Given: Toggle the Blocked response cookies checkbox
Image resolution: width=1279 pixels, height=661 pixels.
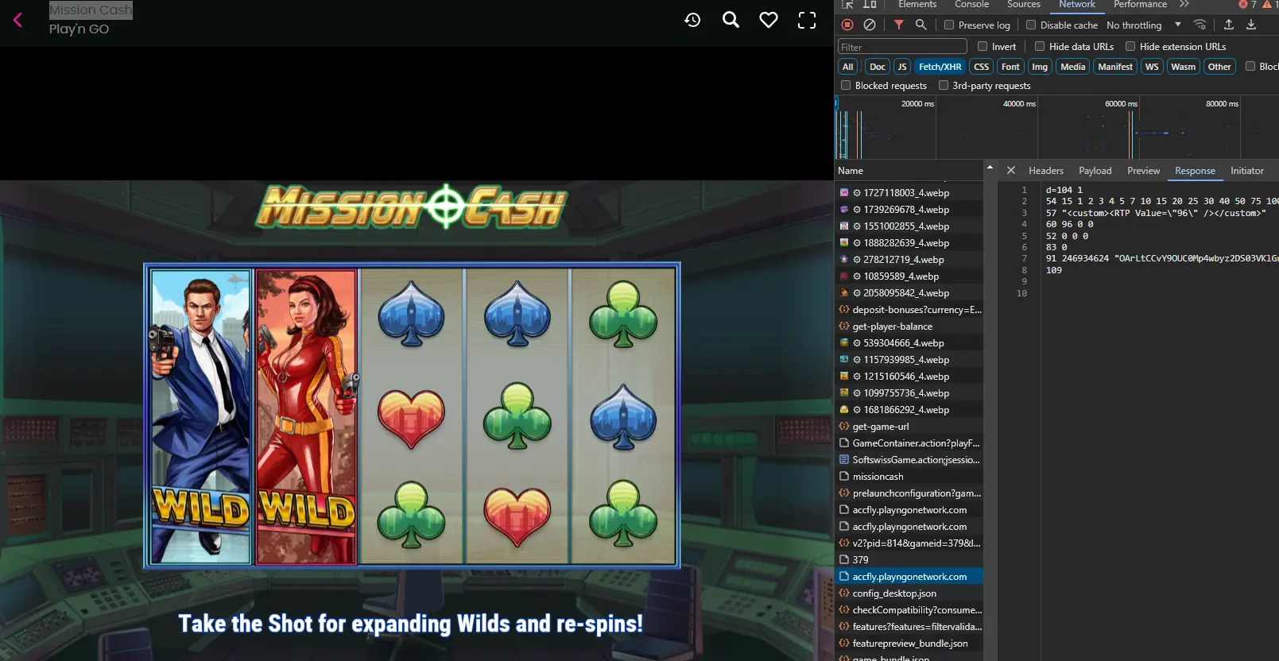Looking at the screenshot, I should [x=1250, y=66].
